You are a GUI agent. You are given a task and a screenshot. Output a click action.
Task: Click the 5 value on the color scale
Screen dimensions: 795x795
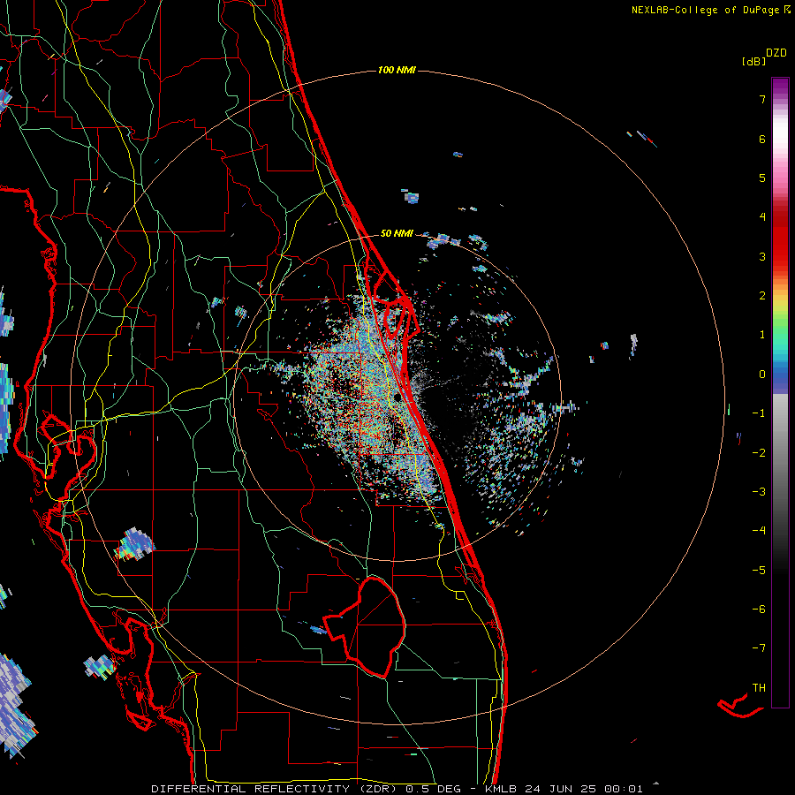point(762,178)
